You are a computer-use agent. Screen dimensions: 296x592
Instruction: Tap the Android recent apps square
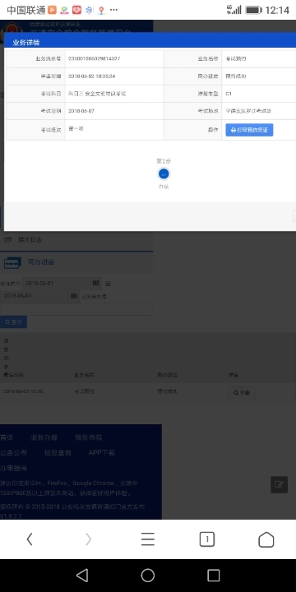point(213,576)
